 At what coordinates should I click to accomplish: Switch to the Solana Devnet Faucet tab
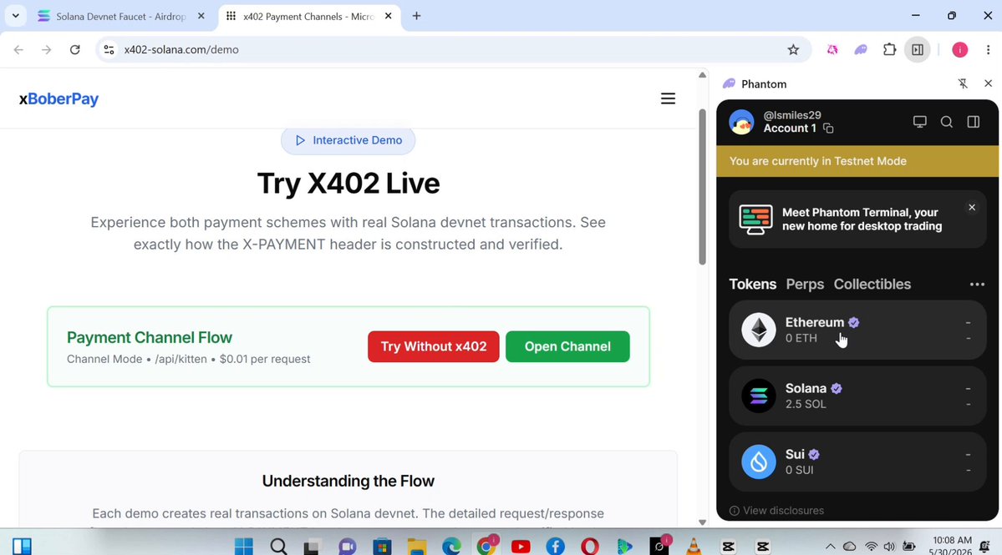120,16
